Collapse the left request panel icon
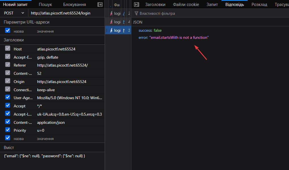The width and height of the screenshot is (289, 170). [x=100, y=5]
